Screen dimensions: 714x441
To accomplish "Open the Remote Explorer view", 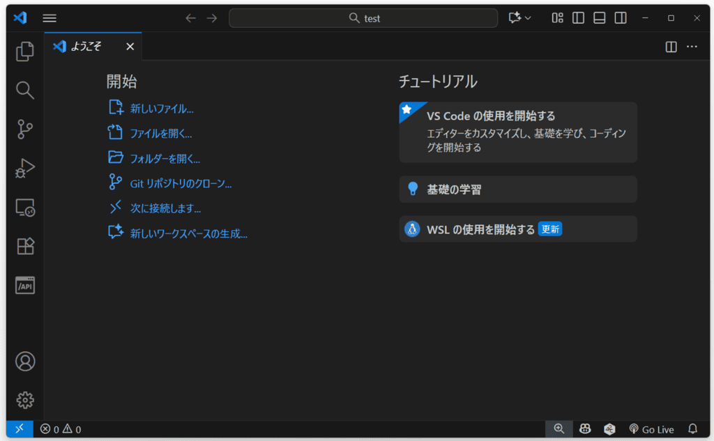I will (x=25, y=207).
